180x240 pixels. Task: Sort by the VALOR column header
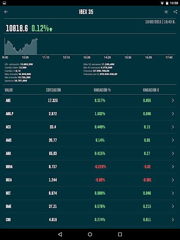pos(9,90)
